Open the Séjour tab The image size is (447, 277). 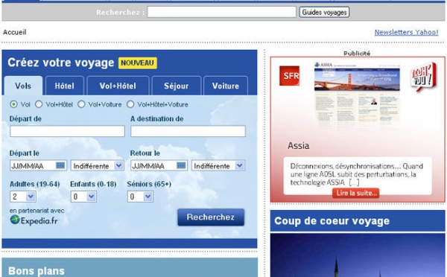point(176,86)
